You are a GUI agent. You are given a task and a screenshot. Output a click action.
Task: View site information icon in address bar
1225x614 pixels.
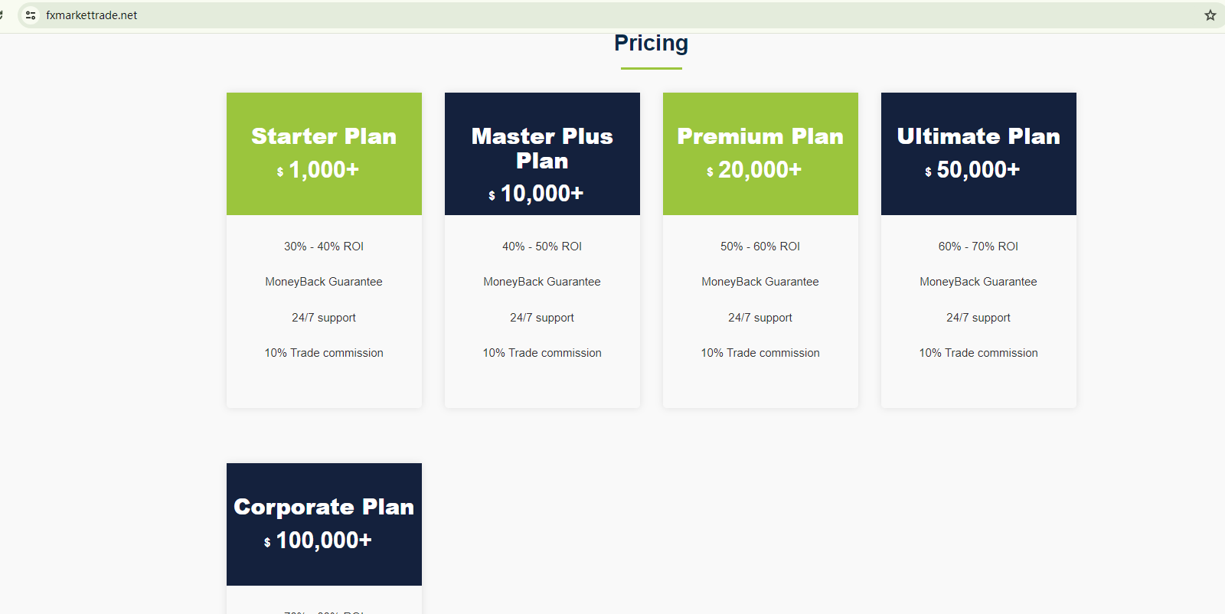[31, 15]
